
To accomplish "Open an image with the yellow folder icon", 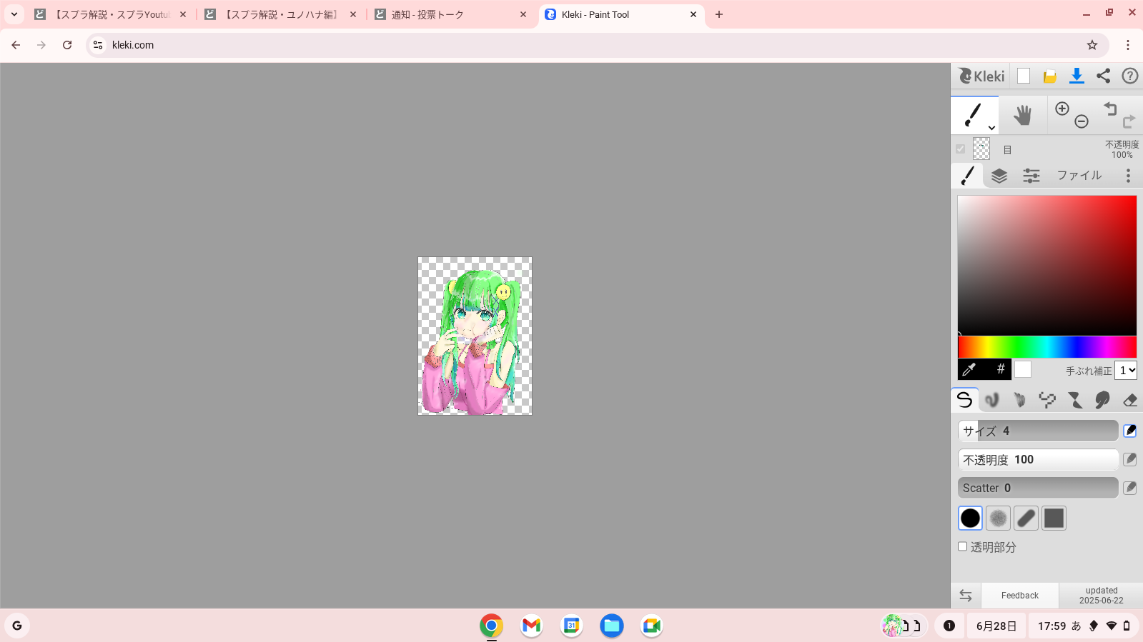I will [x=1050, y=76].
